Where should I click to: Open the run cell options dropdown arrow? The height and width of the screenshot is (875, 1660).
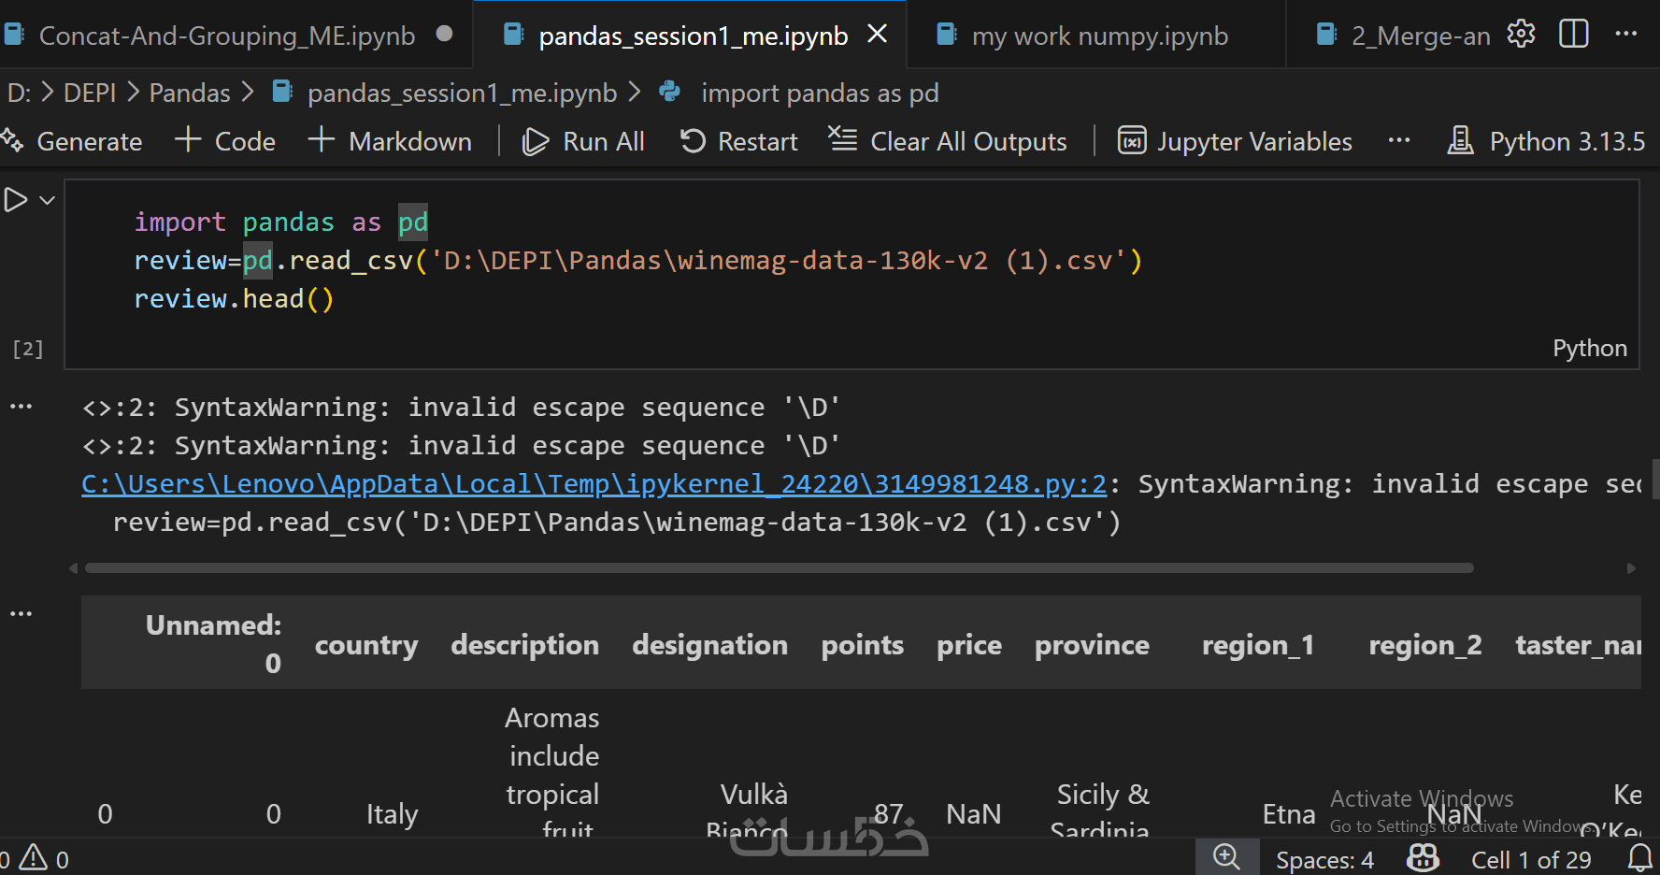[48, 200]
